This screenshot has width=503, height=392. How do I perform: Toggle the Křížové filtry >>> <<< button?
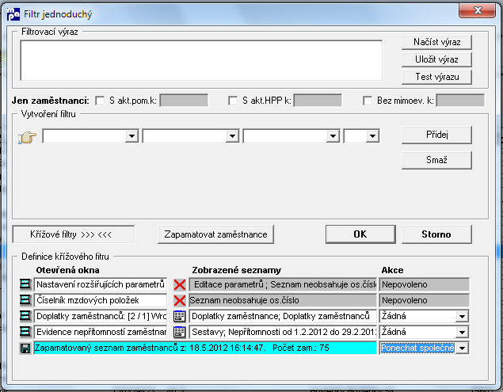pyautogui.click(x=74, y=234)
